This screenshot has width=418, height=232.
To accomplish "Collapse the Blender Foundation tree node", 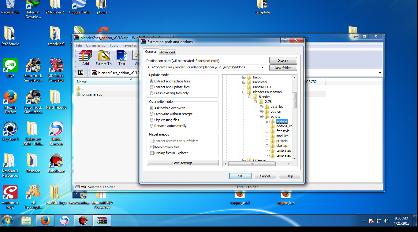I will [x=244, y=92].
